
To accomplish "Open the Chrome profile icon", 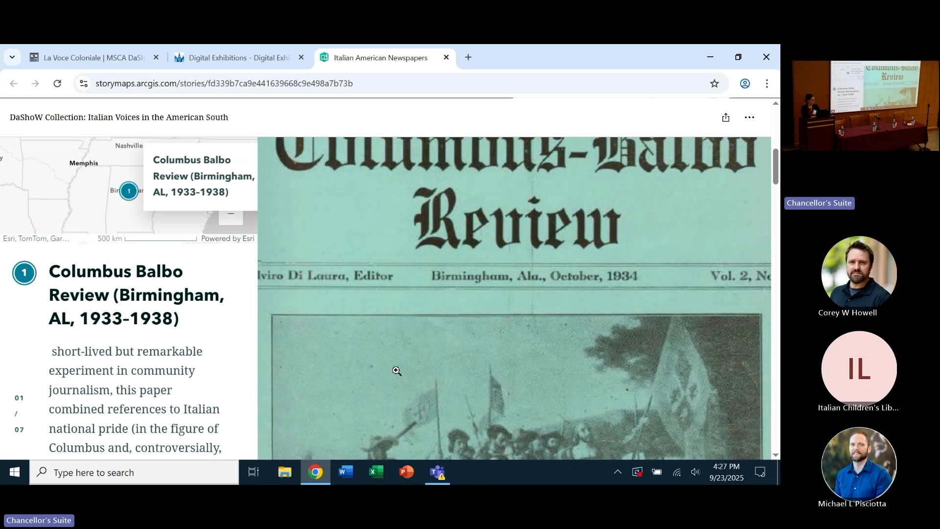I will pos(745,84).
